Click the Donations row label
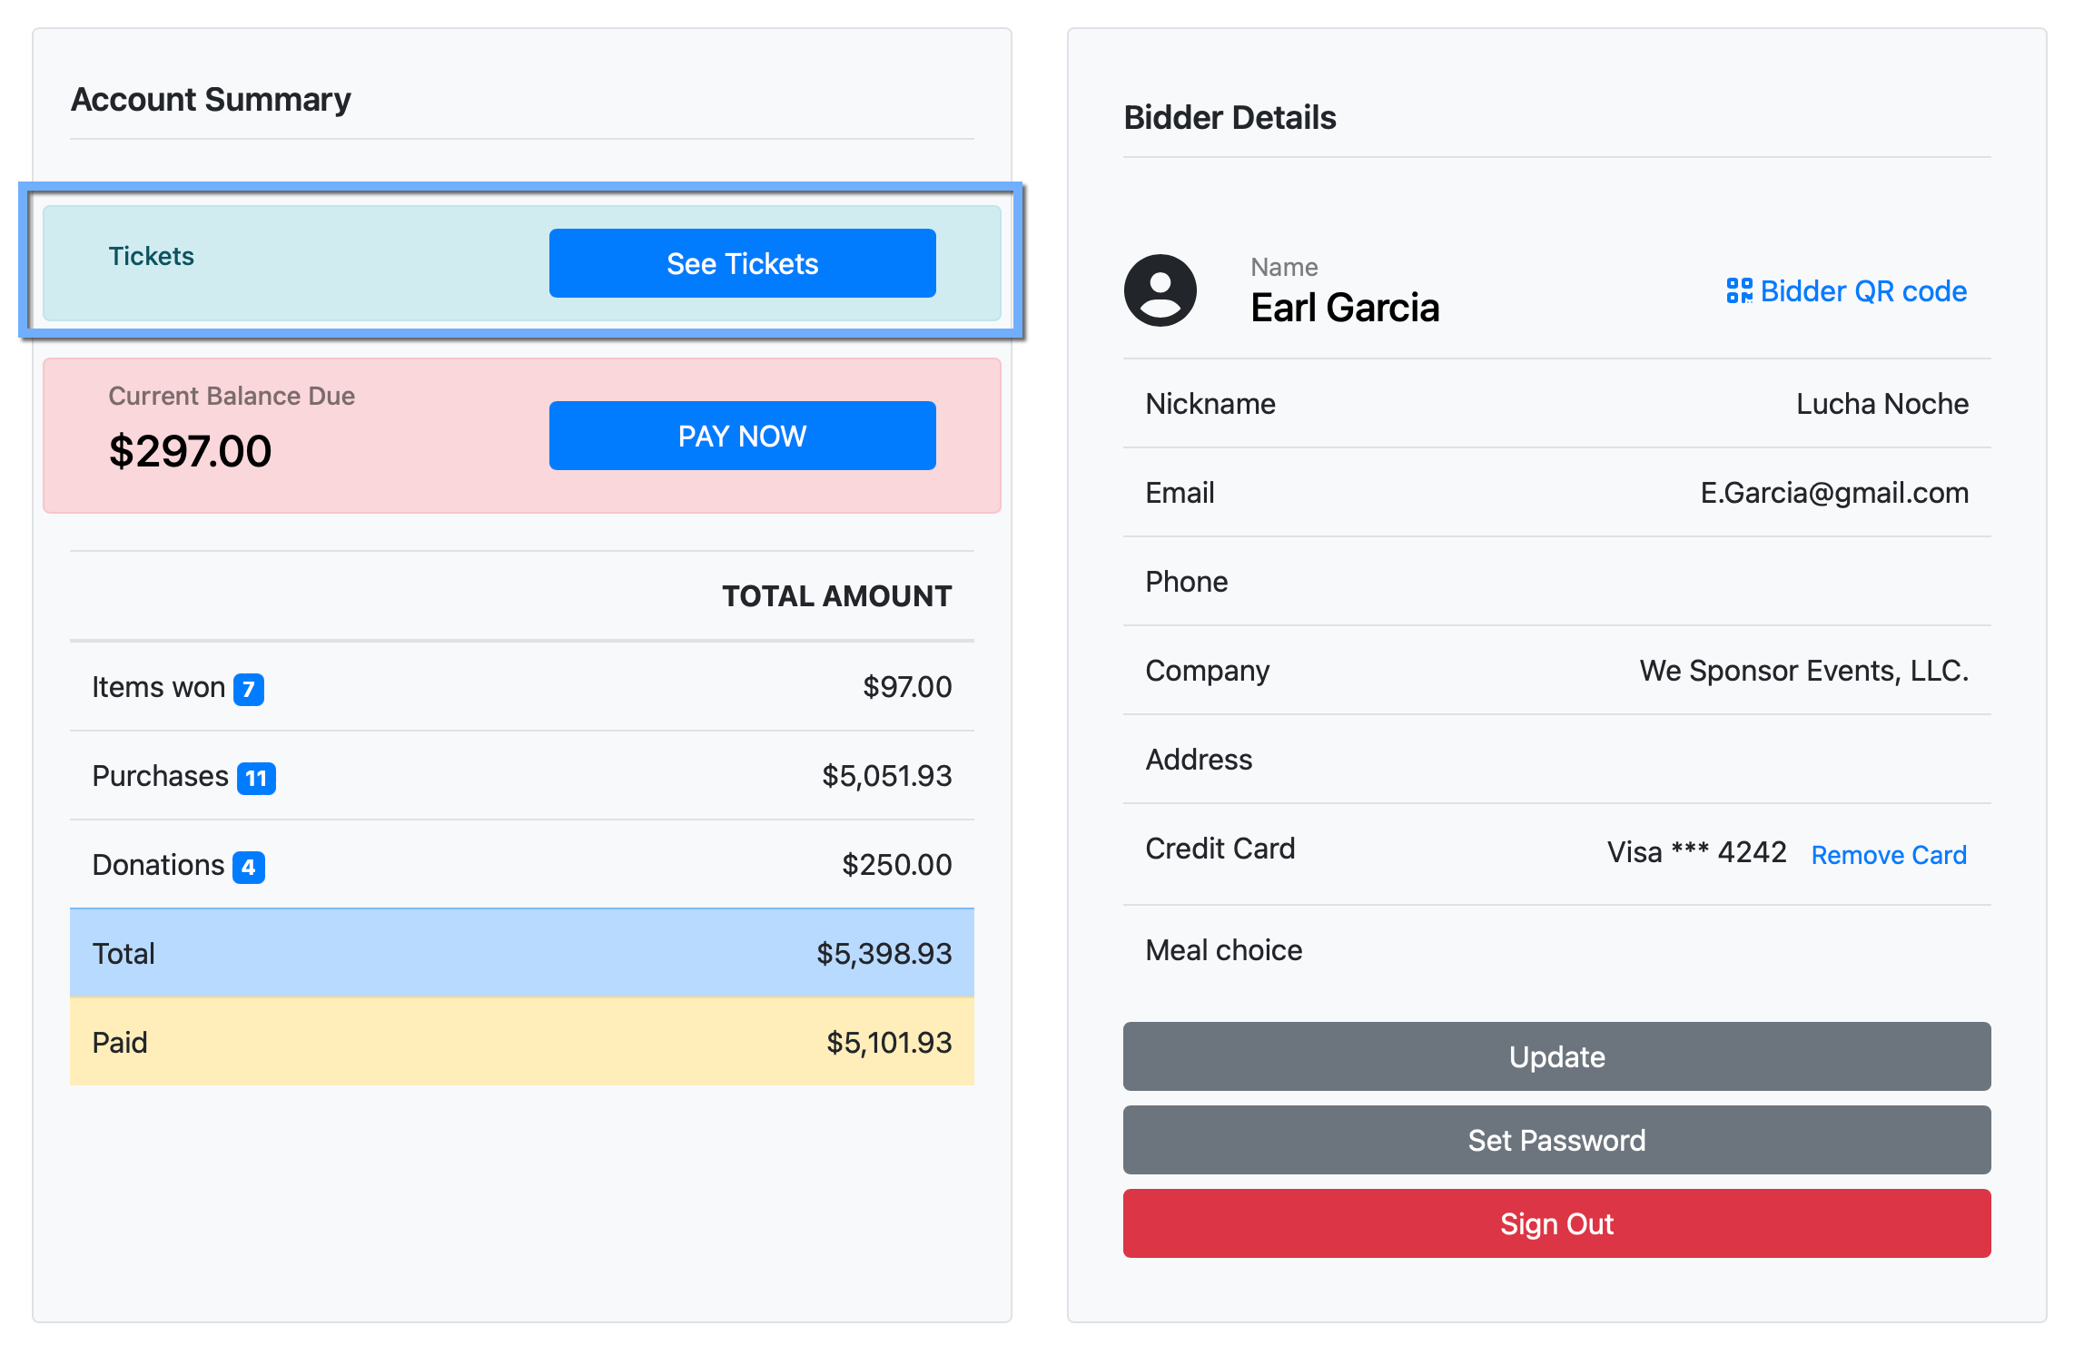 coord(158,865)
